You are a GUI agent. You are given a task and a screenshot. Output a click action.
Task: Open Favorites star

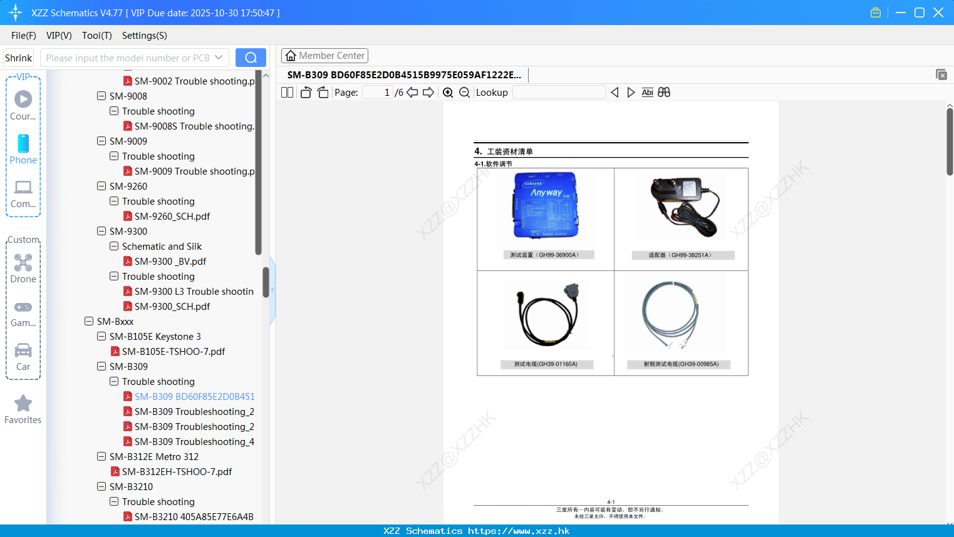coord(23,409)
